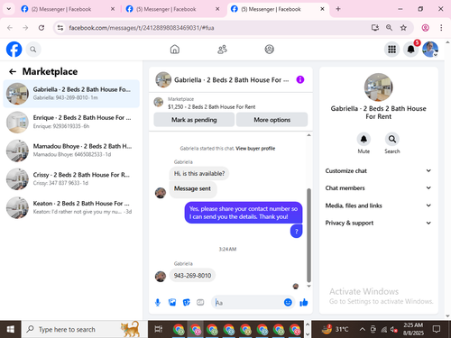The image size is (451, 338).
Task: Expand Media, files and links section
Action: pyautogui.click(x=378, y=206)
